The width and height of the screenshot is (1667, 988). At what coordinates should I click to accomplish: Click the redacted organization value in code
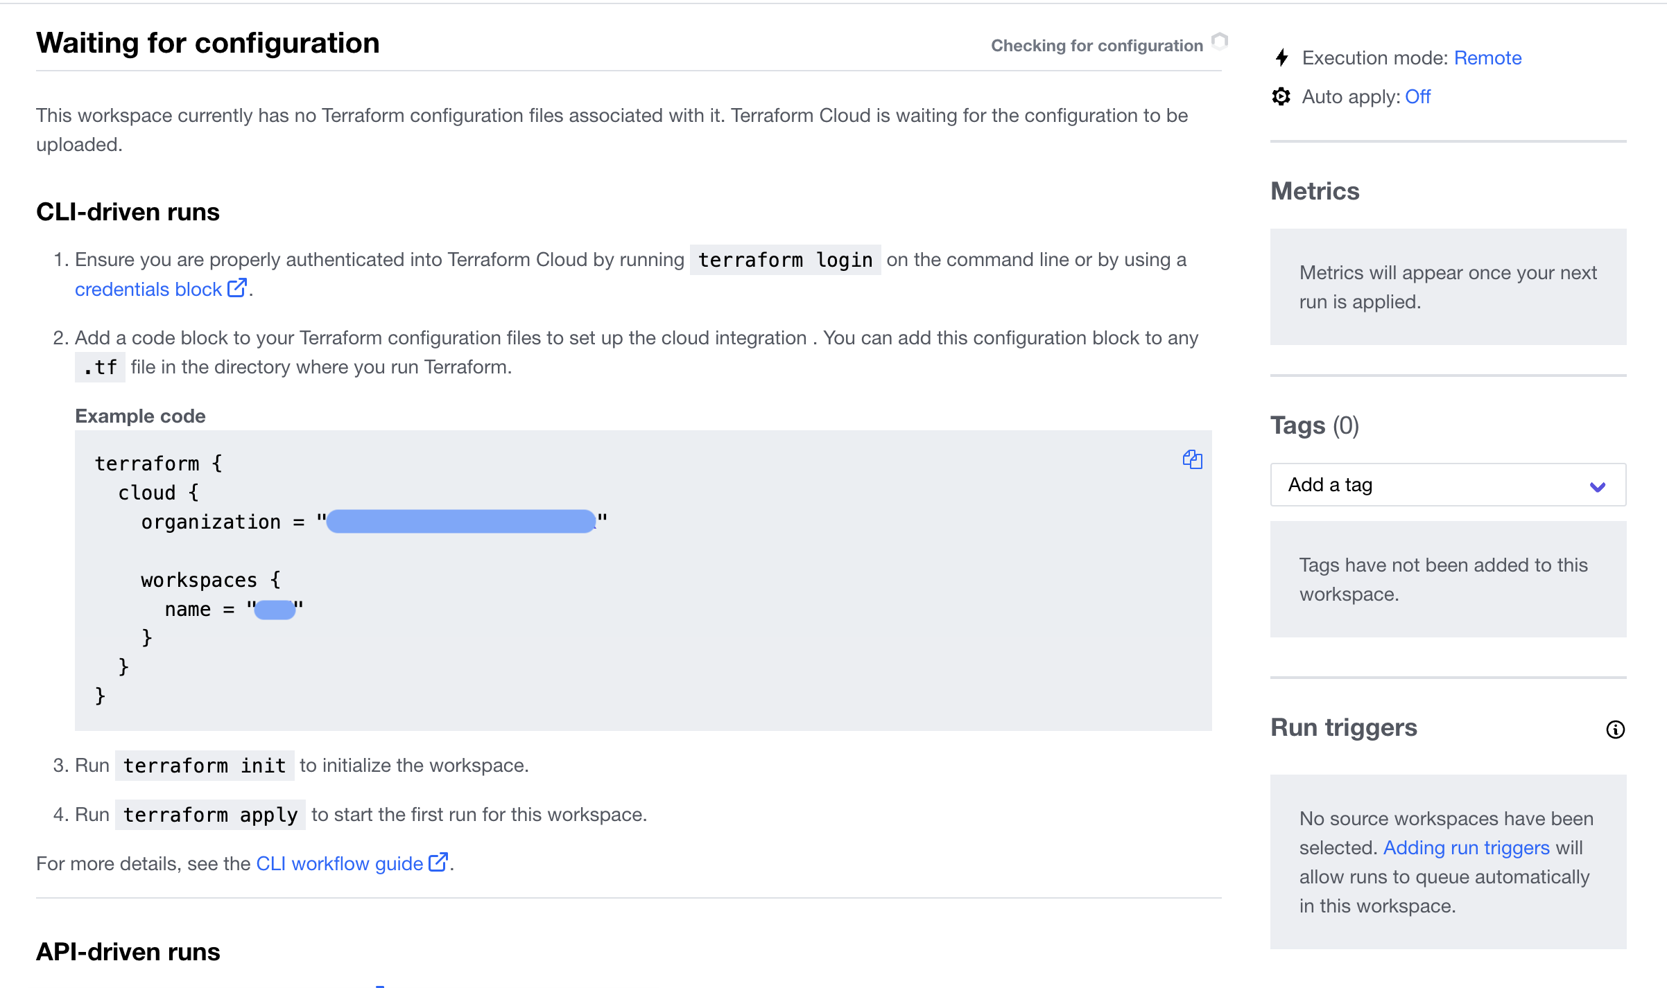click(x=461, y=521)
